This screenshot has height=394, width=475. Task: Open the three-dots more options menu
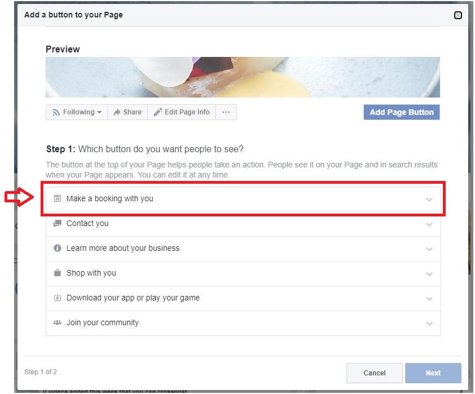click(226, 112)
